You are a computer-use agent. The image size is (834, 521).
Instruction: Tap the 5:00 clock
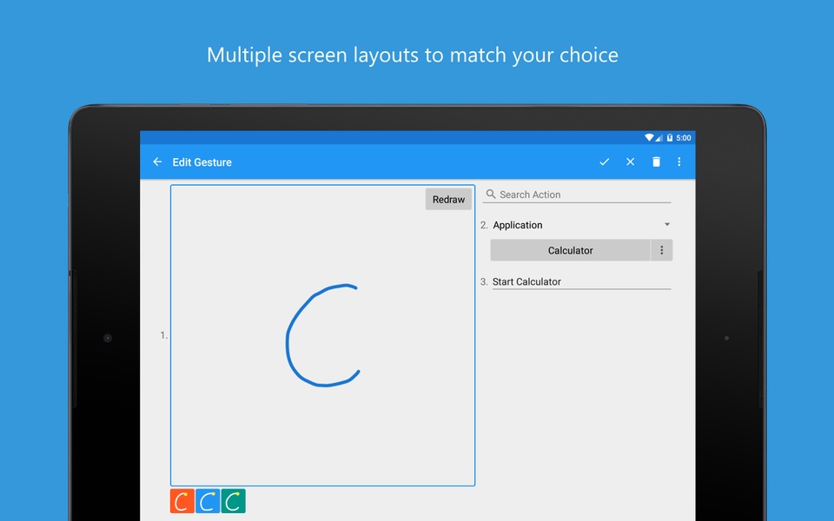(x=684, y=138)
